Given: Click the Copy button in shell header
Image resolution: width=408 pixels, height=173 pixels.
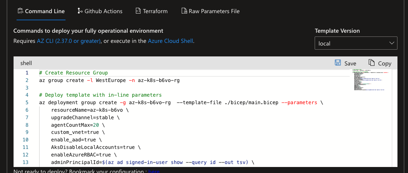Looking at the screenshot, I should [x=380, y=63].
